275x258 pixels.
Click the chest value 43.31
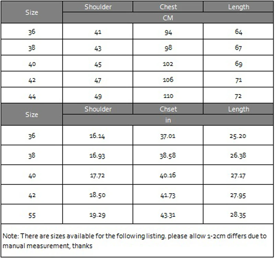pyautogui.click(x=168, y=215)
